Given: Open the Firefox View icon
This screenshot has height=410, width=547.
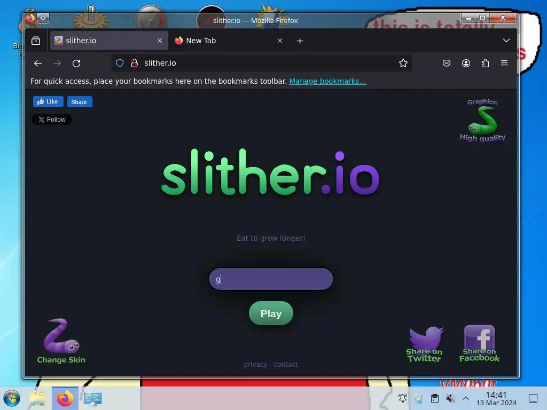Looking at the screenshot, I should [x=36, y=41].
